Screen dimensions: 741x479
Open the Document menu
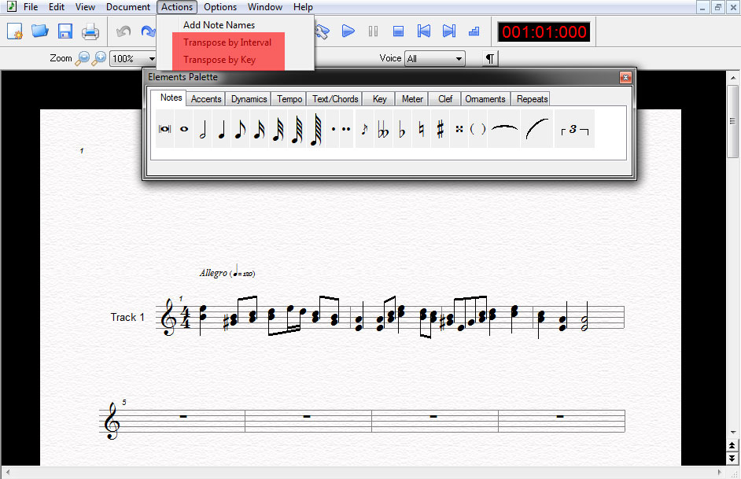click(x=127, y=7)
